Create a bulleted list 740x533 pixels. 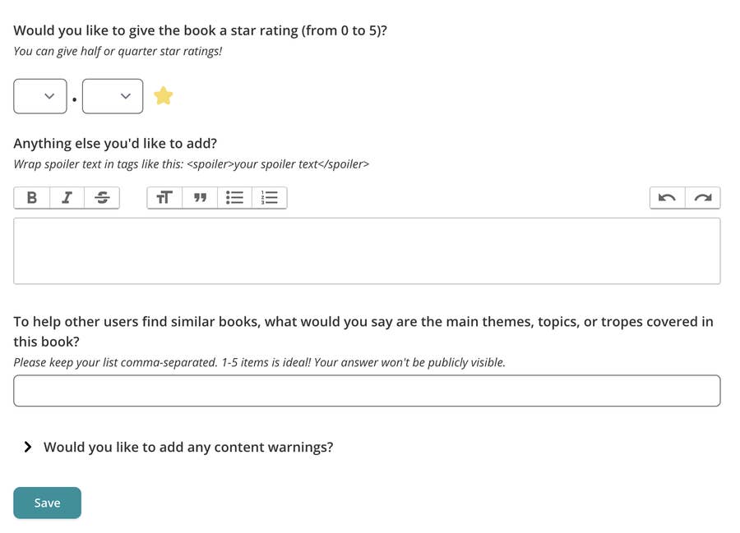(234, 197)
